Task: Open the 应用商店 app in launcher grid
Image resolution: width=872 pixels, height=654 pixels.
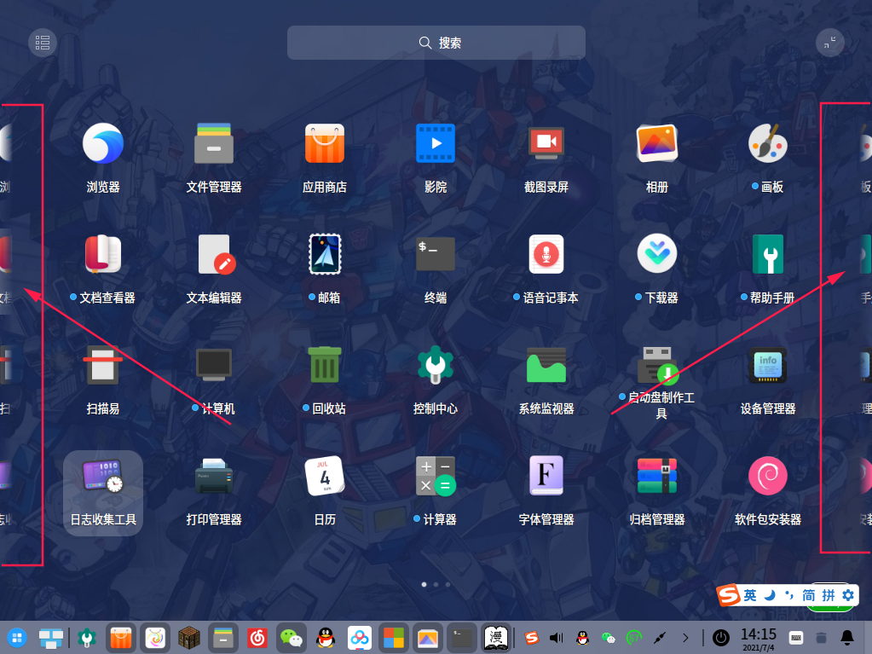Action: 325,143
